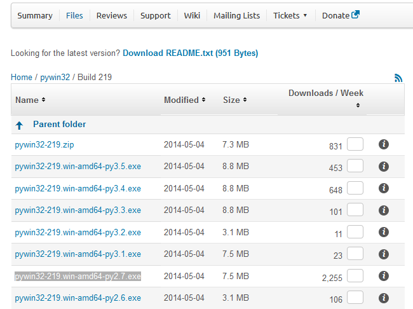Viewport: 413px width, 309px height.
Task: Tick the checkbox in the py3.4 row
Action: 355,188
